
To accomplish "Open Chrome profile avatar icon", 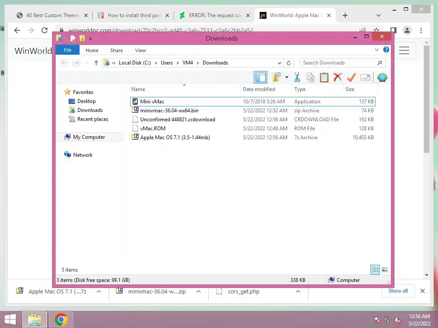I will click(407, 30).
